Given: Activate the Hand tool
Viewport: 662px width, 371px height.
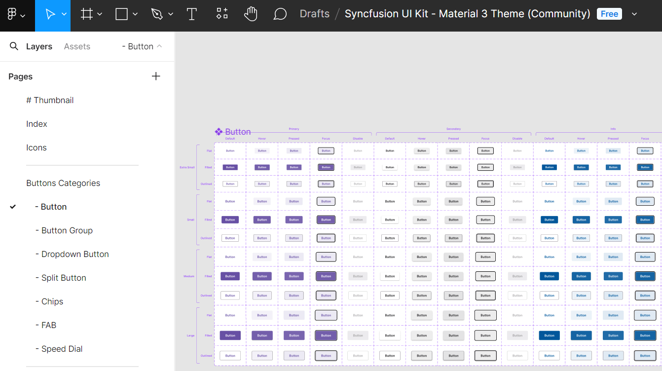Looking at the screenshot, I should pyautogui.click(x=251, y=14).
